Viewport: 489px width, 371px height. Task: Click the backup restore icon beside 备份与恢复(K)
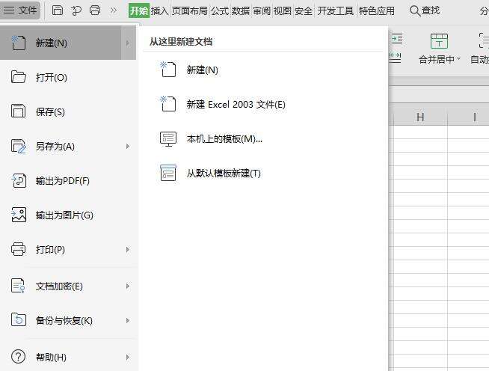point(19,319)
